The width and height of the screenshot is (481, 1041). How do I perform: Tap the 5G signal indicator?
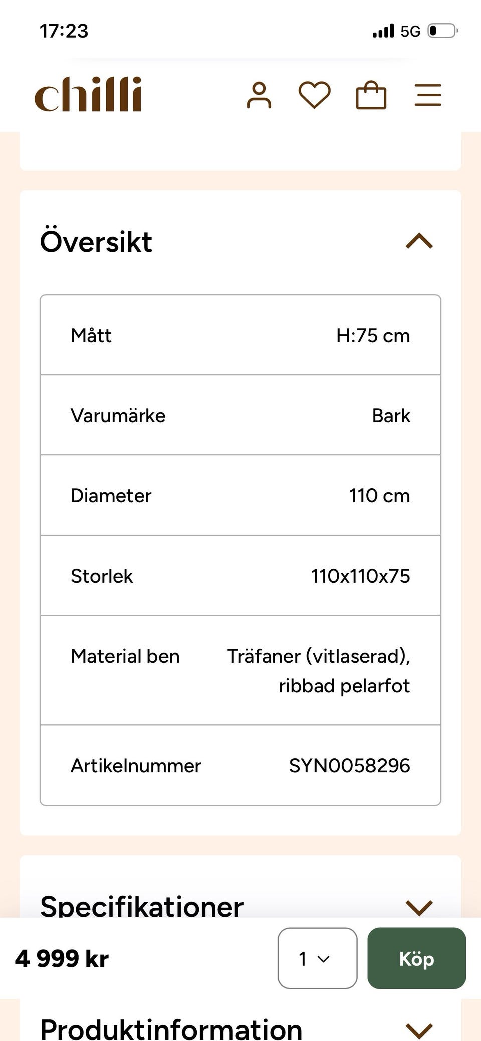click(x=410, y=32)
